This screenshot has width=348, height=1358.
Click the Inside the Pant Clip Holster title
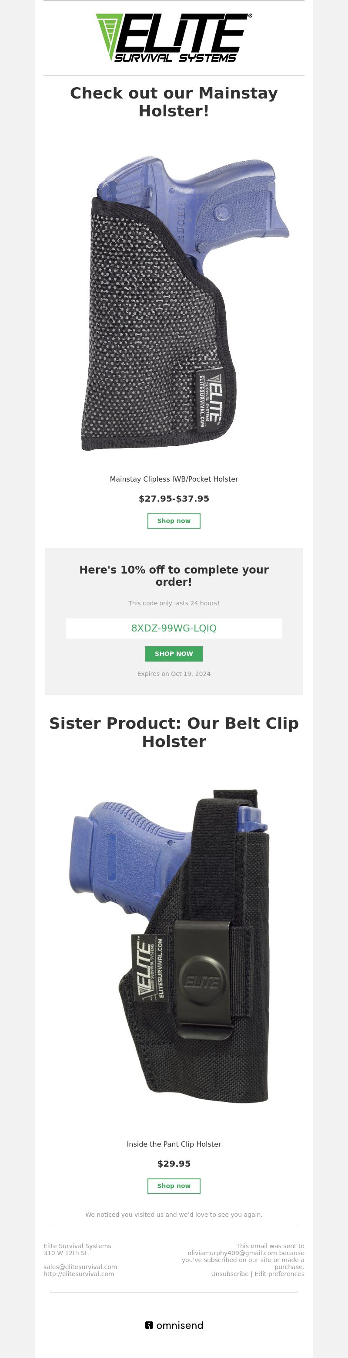[174, 1144]
